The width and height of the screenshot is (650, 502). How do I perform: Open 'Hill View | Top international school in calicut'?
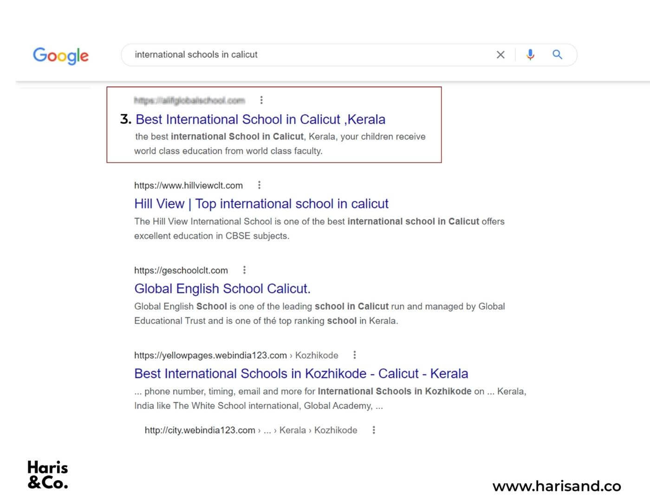(x=261, y=204)
